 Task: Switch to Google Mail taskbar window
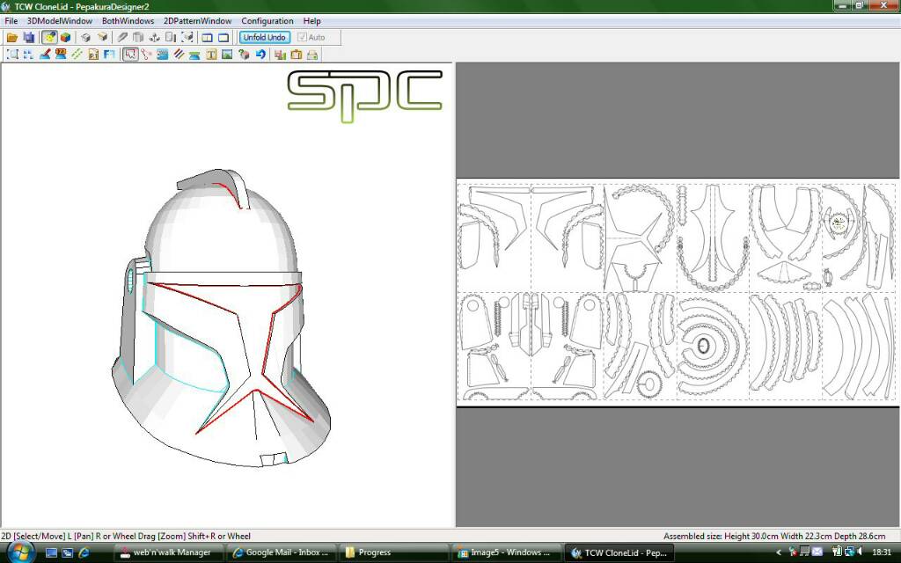pos(280,552)
